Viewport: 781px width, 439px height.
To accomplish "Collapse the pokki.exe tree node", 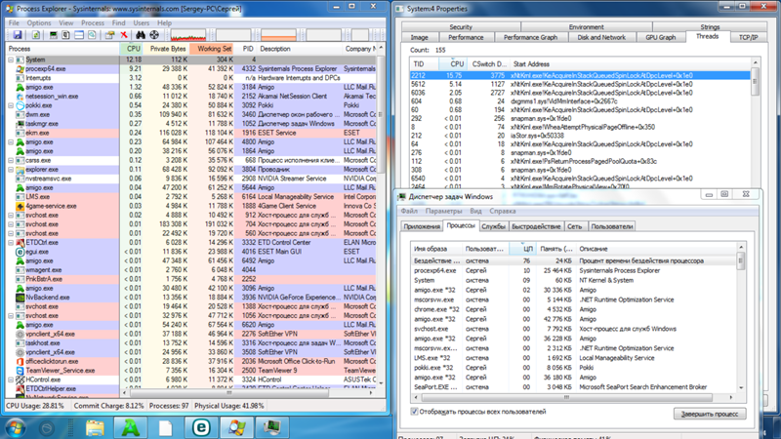I will click(x=11, y=105).
